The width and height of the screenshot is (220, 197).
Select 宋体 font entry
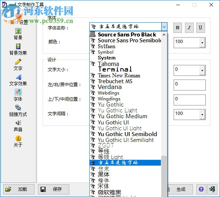coord(125,186)
